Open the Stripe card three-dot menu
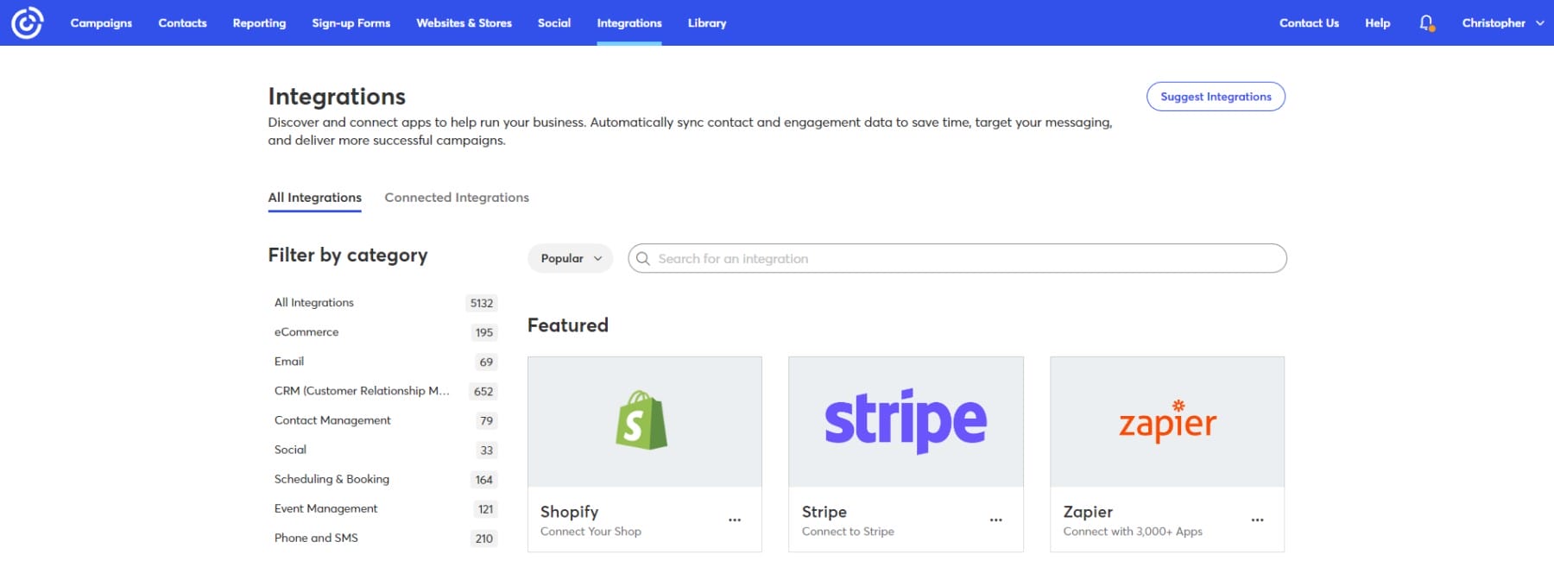 point(995,520)
